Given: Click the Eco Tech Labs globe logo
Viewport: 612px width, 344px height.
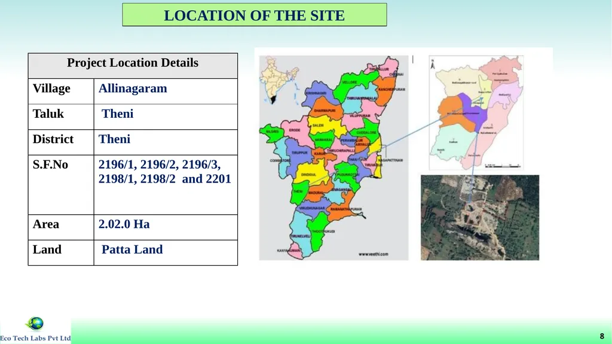Looking at the screenshot, I should tap(35, 324).
